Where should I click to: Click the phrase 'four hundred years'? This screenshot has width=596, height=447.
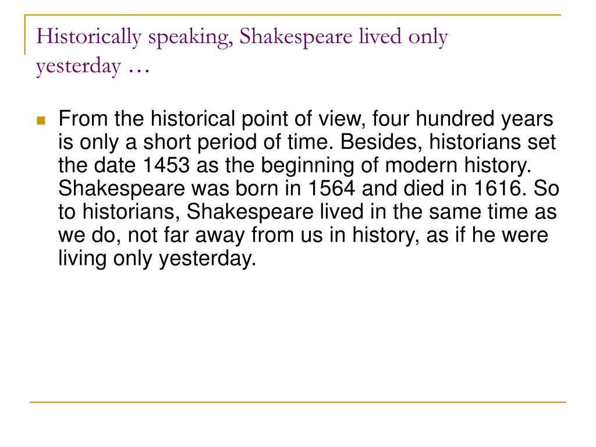point(462,119)
